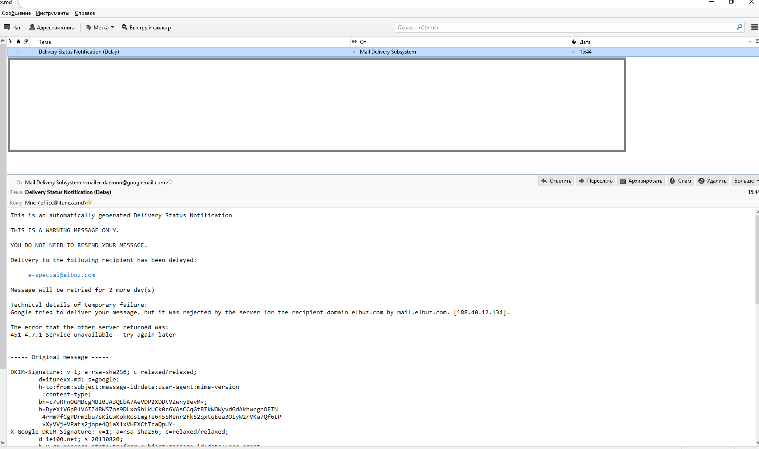The width and height of the screenshot is (759, 449).
Task: Select Delivery Status Notification (Delay) message row
Action: [383, 52]
